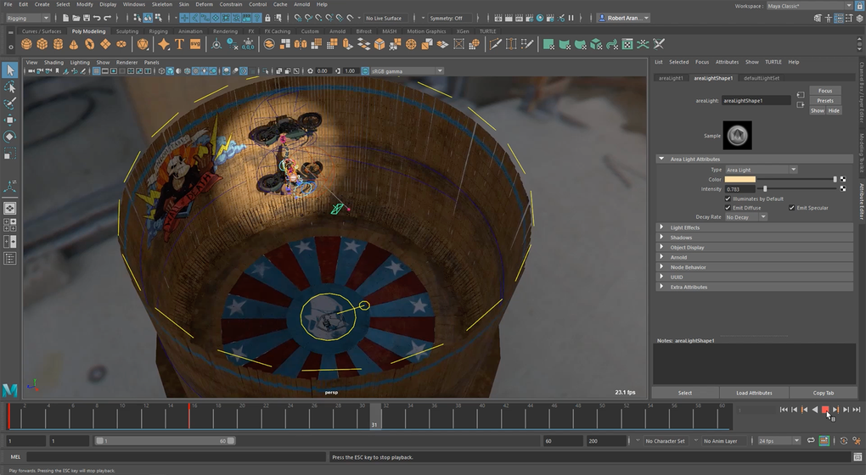Screen dimensions: 866x475
Task: Go to start of playback range
Action: (x=784, y=410)
